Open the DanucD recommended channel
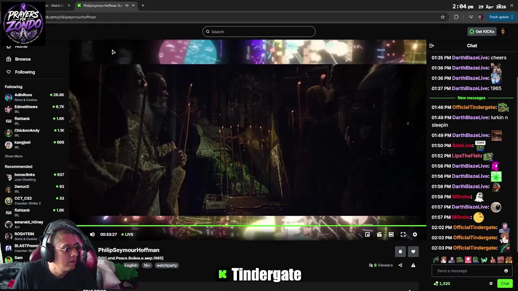This screenshot has width=518, height=291. (x=34, y=189)
